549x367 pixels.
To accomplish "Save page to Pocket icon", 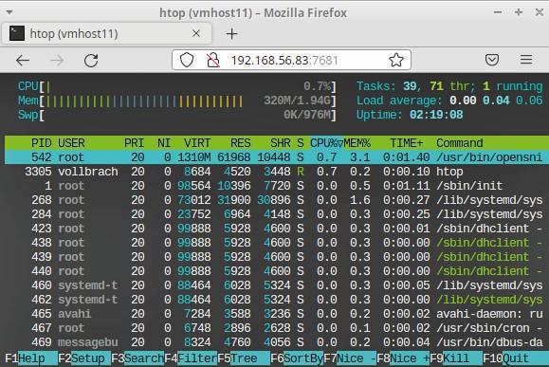I will [x=492, y=60].
